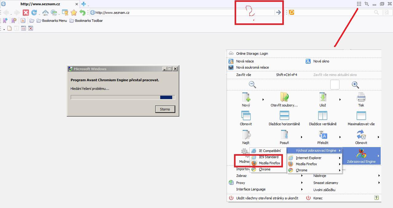The image size is (393, 208).
Task: Click the RSS feed icon in bookmarks bar
Action: coord(23,21)
